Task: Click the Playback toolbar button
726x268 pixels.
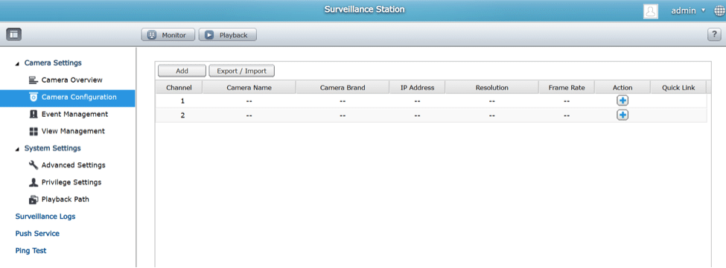Action: click(x=227, y=35)
